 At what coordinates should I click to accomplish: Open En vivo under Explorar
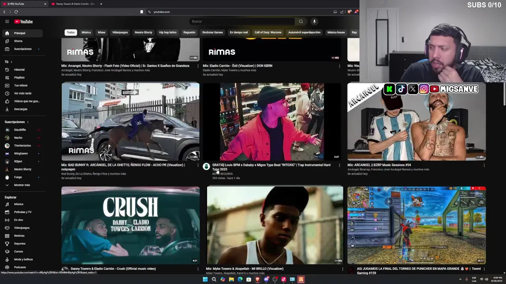(22, 220)
